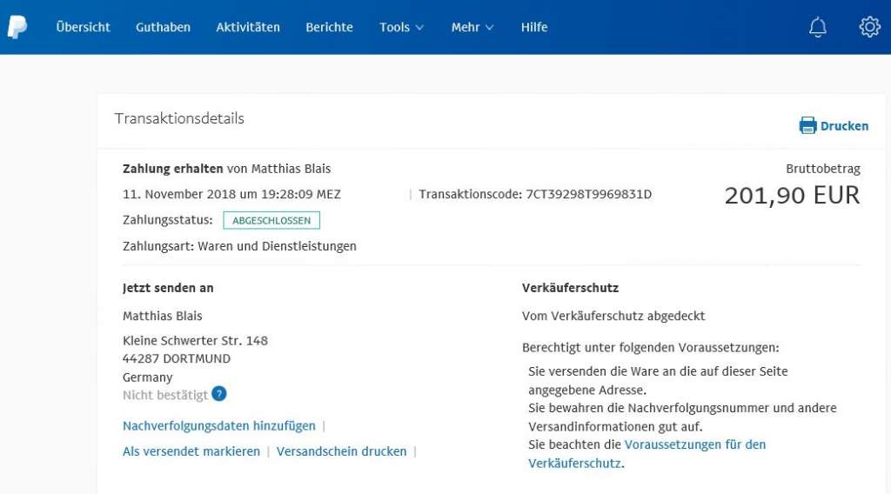Click the Verkäuferschutz heading
Viewport: 891px width, 494px height.
(570, 288)
